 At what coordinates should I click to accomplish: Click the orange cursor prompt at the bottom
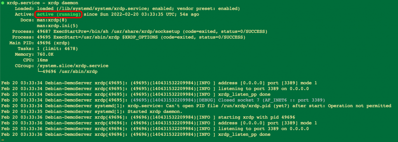pos(3,140)
